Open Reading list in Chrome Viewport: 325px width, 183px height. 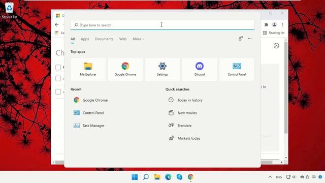click(274, 33)
